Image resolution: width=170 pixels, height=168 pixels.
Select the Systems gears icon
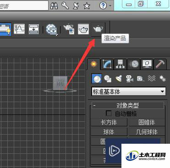pos(163,78)
